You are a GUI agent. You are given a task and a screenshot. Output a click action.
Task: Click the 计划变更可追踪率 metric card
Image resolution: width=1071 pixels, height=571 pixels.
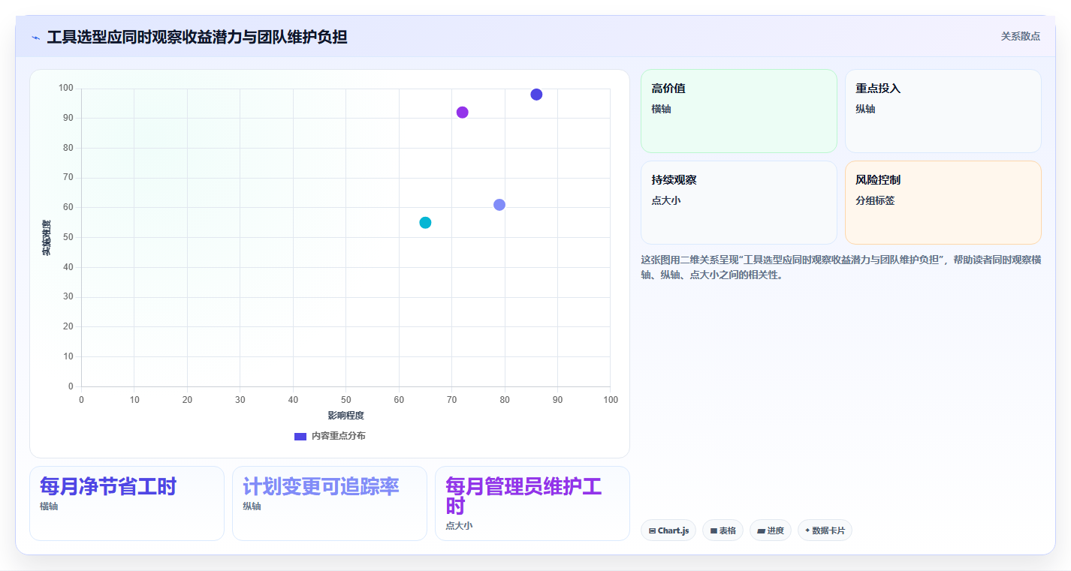330,503
